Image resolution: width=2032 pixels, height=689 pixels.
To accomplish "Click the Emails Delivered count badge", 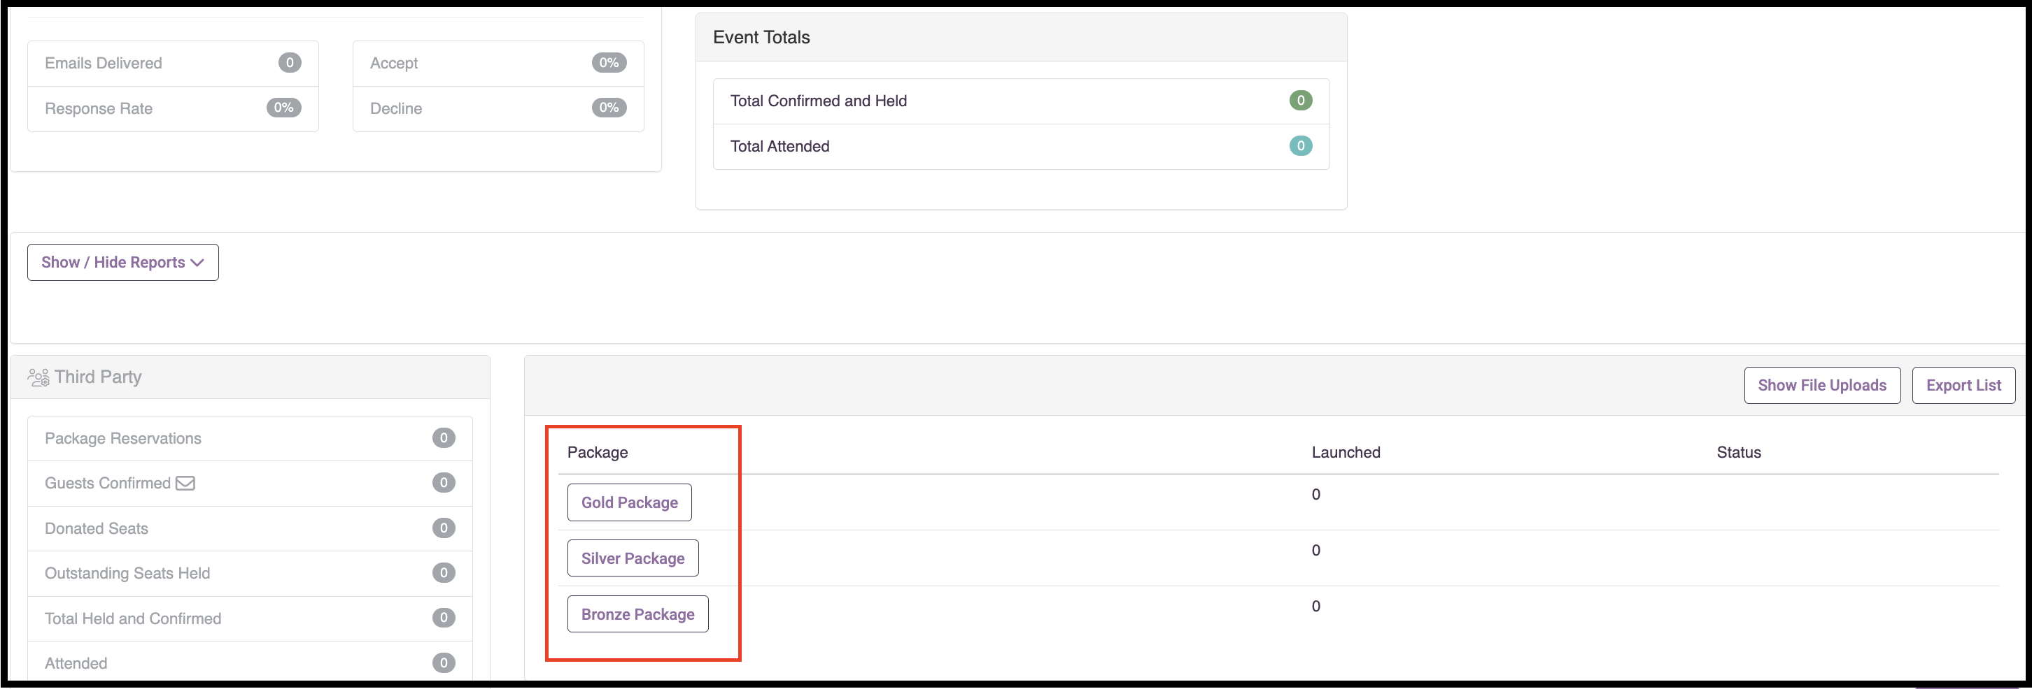I will pyautogui.click(x=290, y=63).
